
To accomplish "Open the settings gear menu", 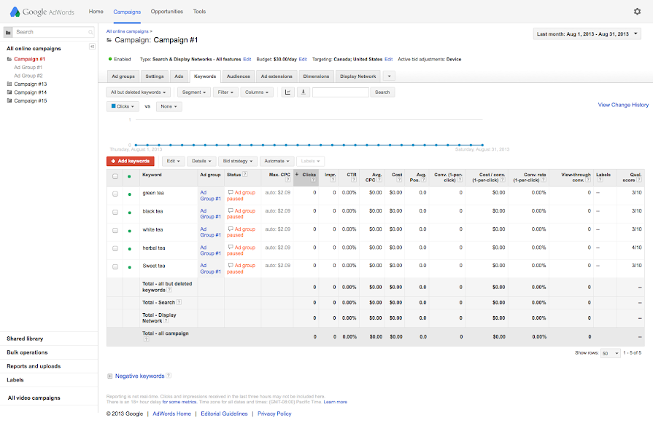I will click(x=637, y=12).
